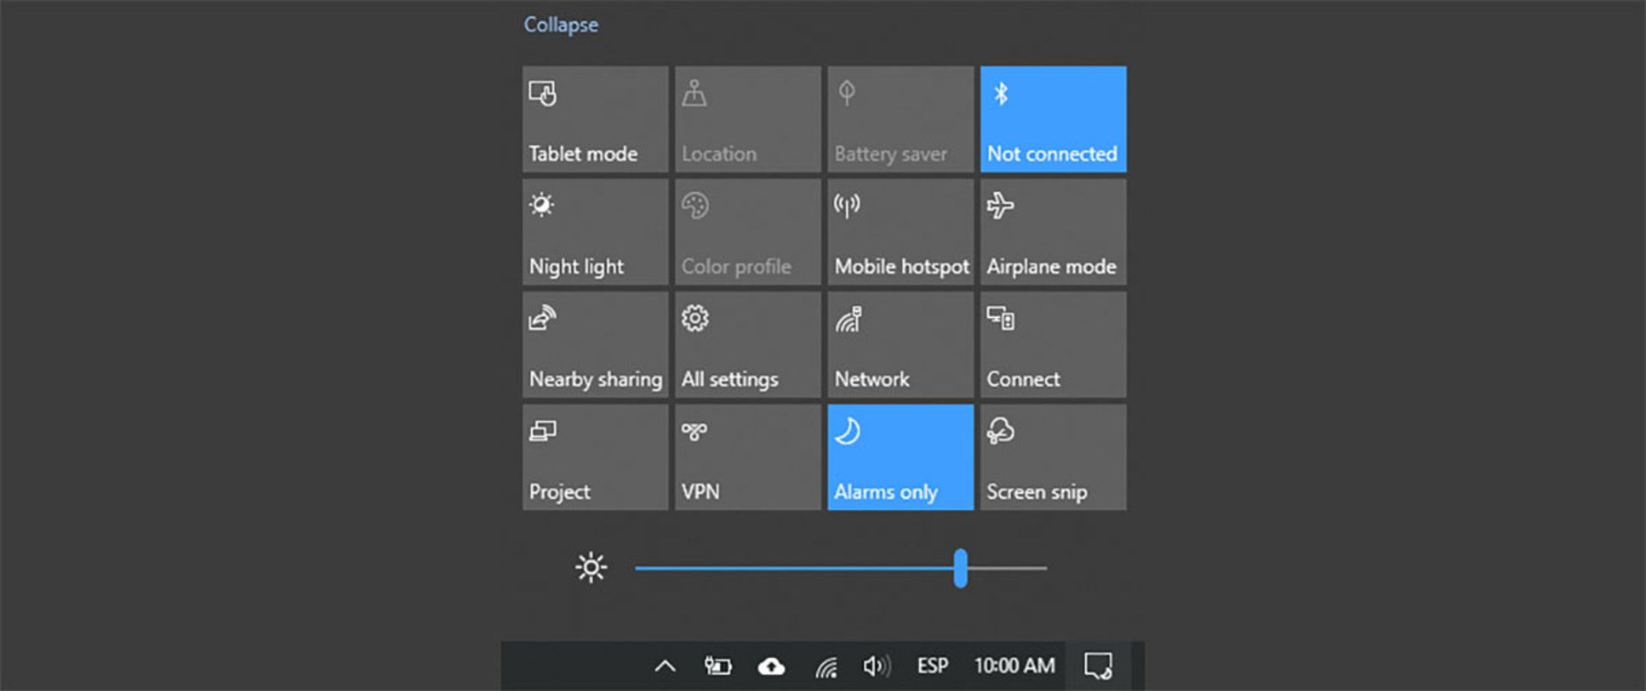This screenshot has height=691, width=1646.
Task: Click the ESP input language indicator
Action: click(932, 666)
